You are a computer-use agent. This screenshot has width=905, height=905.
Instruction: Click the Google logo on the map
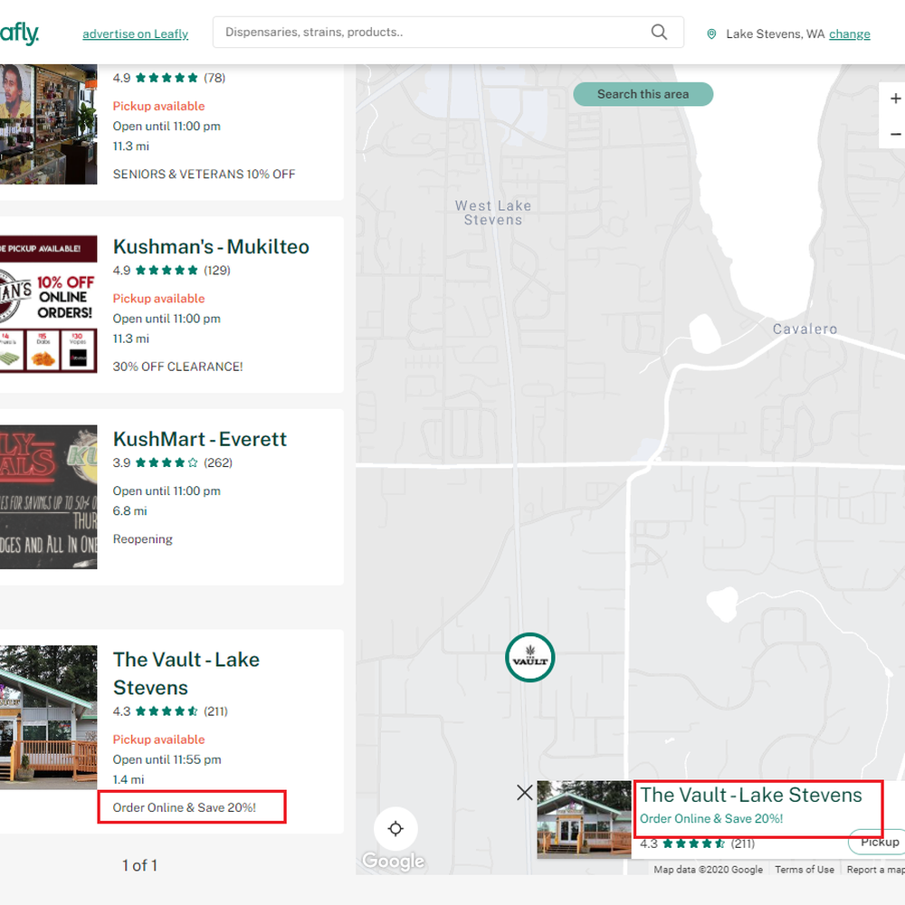(393, 861)
